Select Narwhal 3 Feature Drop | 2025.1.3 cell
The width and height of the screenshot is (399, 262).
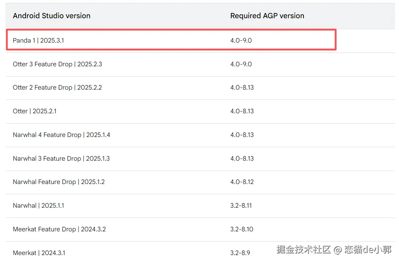pos(61,159)
